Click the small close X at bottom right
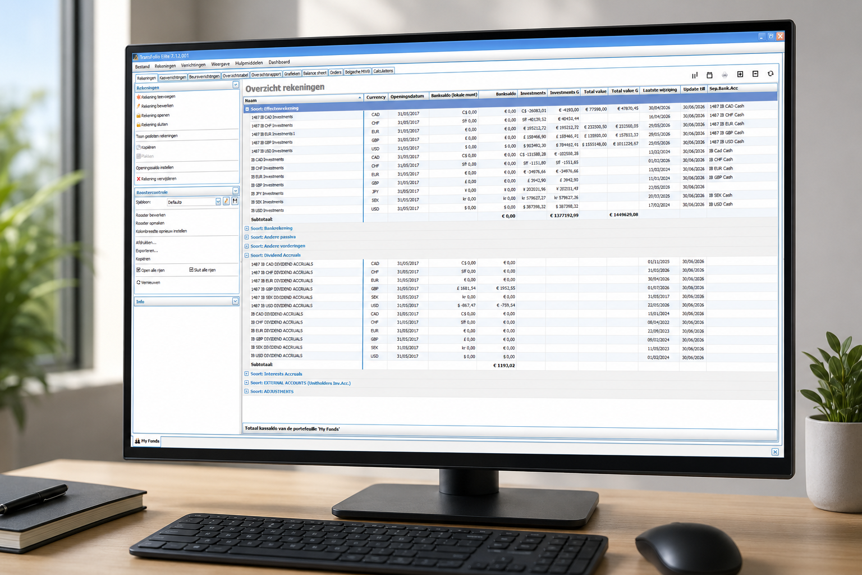The height and width of the screenshot is (575, 862). [775, 452]
